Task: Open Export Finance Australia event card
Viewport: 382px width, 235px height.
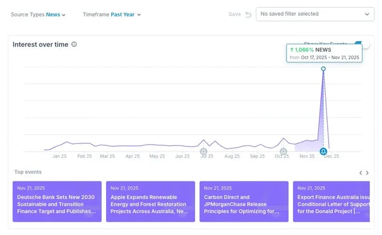Action: click(331, 202)
